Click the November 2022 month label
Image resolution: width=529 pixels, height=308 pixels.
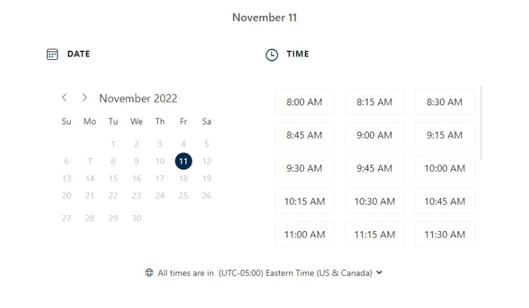click(x=138, y=98)
